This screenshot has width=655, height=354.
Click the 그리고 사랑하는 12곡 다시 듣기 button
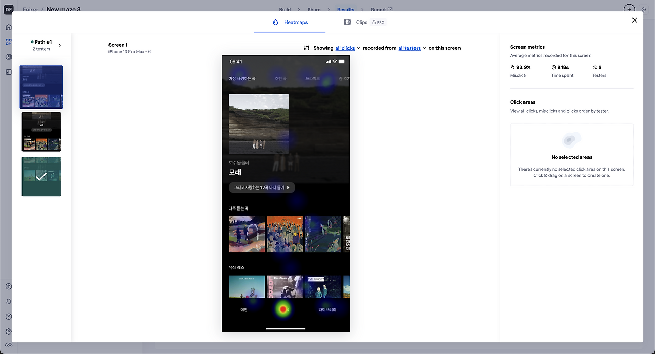click(x=262, y=188)
